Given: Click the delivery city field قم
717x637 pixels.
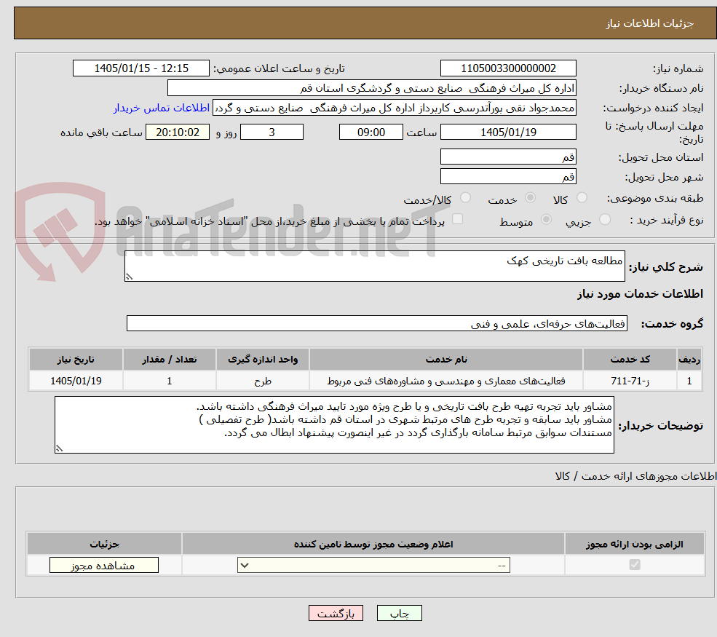Looking at the screenshot, I should tap(508, 176).
